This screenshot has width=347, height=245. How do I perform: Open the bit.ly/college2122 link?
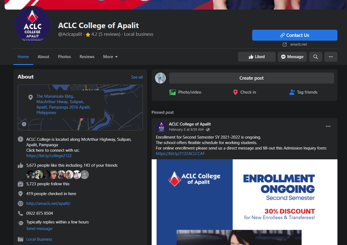[x=49, y=156]
